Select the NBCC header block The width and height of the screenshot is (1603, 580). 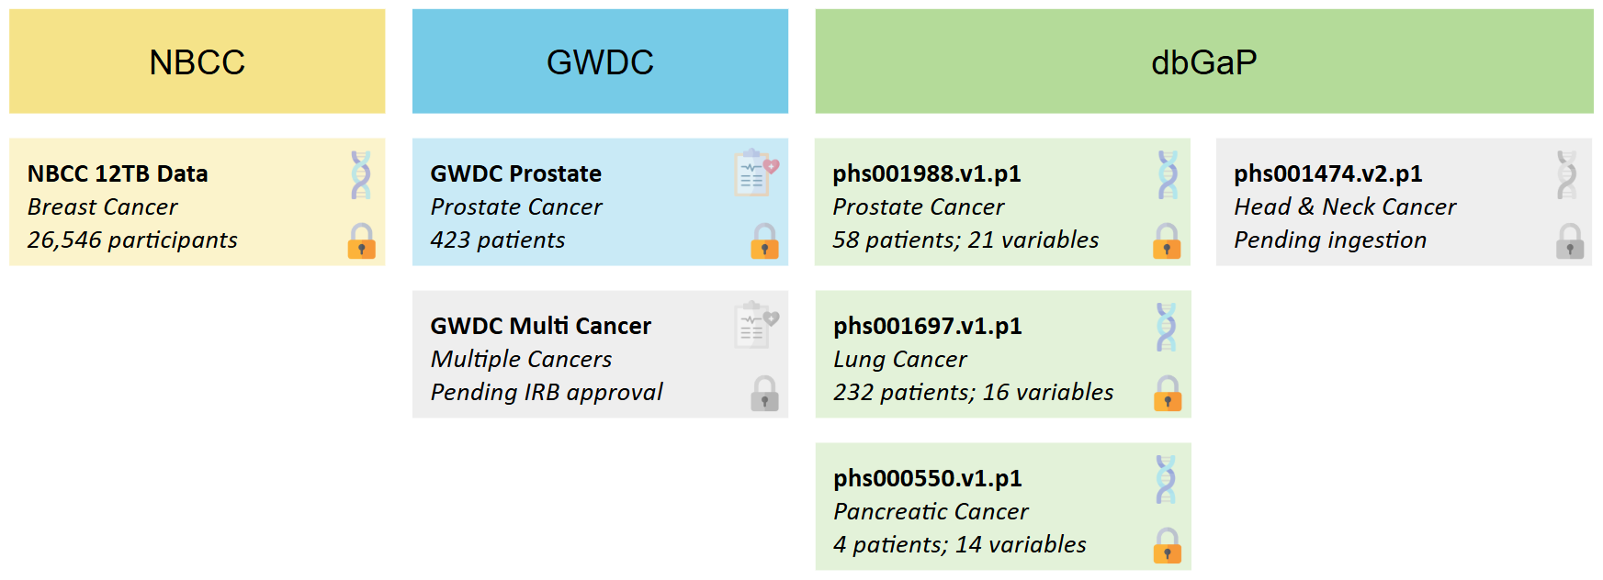pyautogui.click(x=197, y=61)
